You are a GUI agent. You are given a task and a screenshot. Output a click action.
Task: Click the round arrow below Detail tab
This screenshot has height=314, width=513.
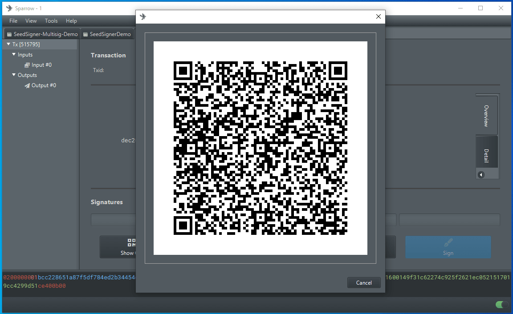coord(481,175)
